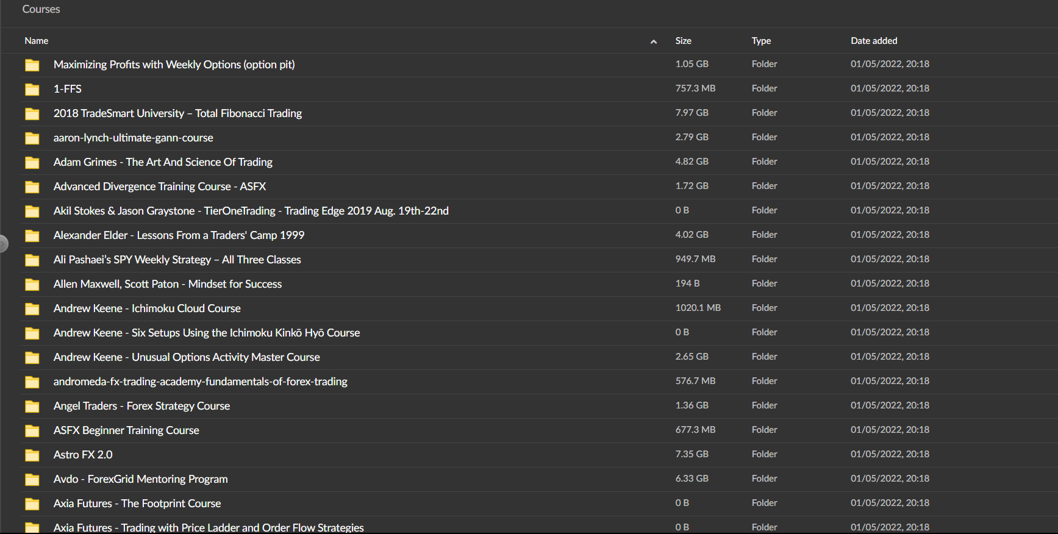The image size is (1058, 534).
Task: Open Adam Grimes Art And Science folder
Action: tap(163, 162)
